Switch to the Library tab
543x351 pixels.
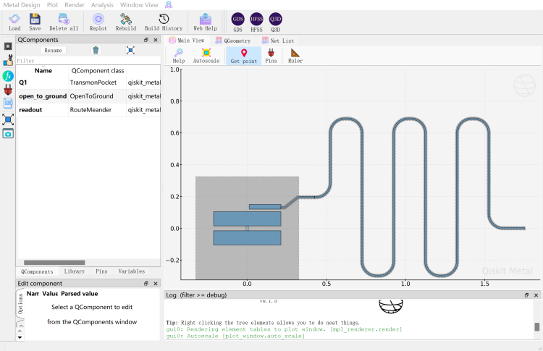coord(74,271)
